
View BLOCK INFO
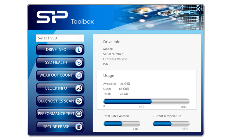pyautogui.click(x=60, y=88)
